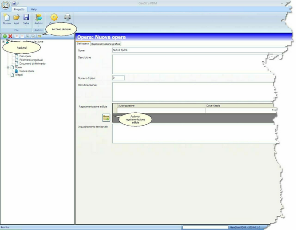Click the printer ribbon icon
Image resolution: width=296 pixels, height=230 pixels.
(x=67, y=17)
